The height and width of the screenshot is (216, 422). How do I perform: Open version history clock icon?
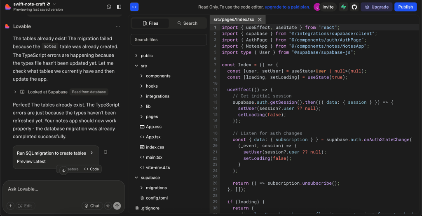pyautogui.click(x=109, y=7)
